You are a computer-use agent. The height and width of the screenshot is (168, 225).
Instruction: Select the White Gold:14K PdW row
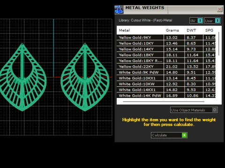tap(166, 96)
